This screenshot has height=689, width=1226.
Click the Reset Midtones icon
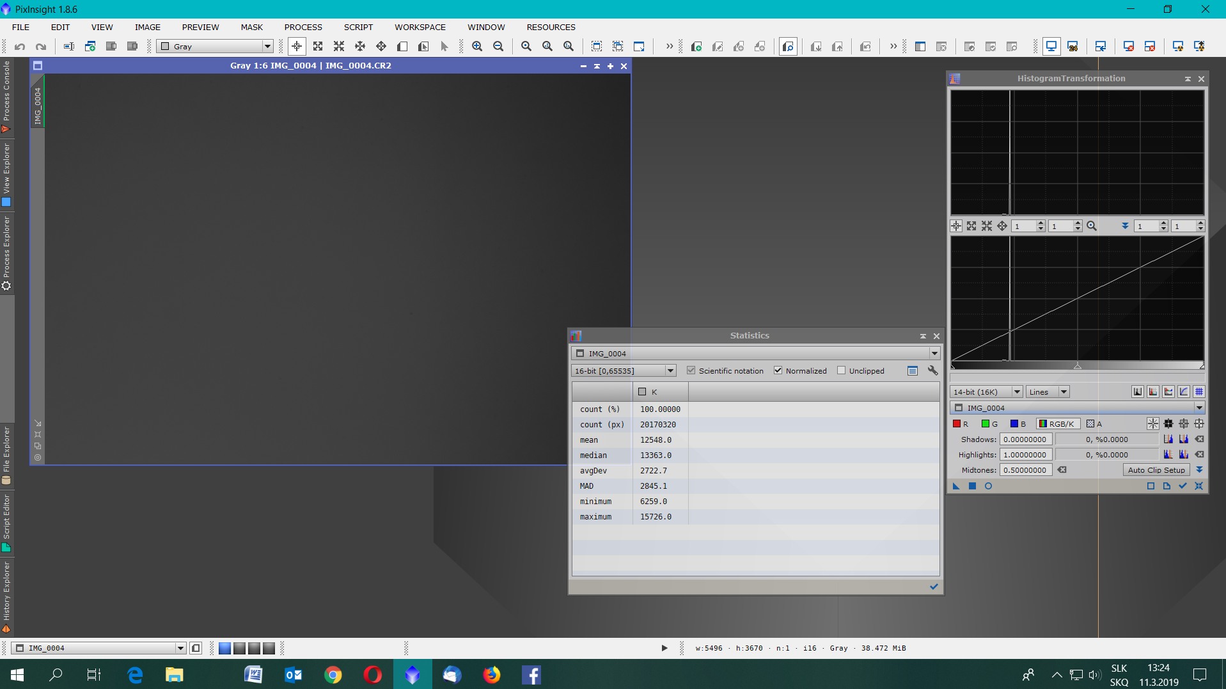point(1062,470)
